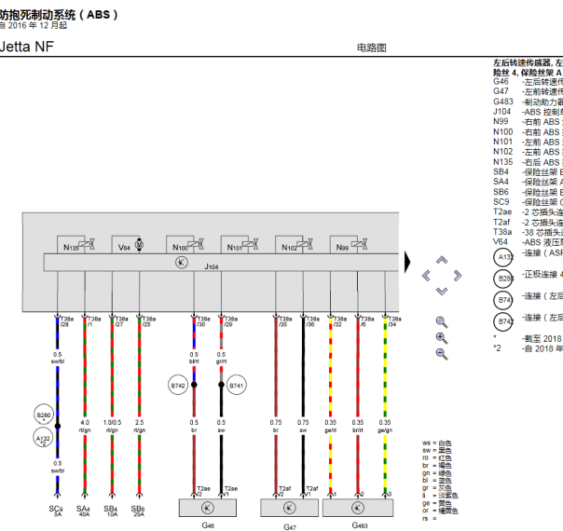The height and width of the screenshot is (531, 563).
Task: Click the G483 entry in legend list
Action: (528, 102)
